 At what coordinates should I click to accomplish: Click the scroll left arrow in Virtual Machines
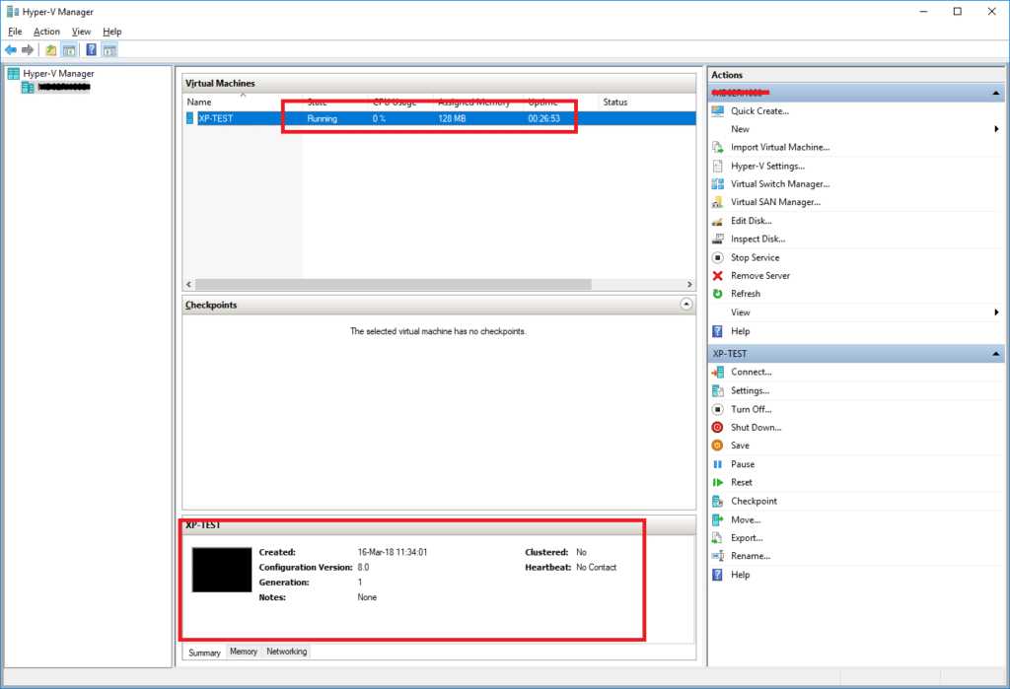(x=188, y=284)
